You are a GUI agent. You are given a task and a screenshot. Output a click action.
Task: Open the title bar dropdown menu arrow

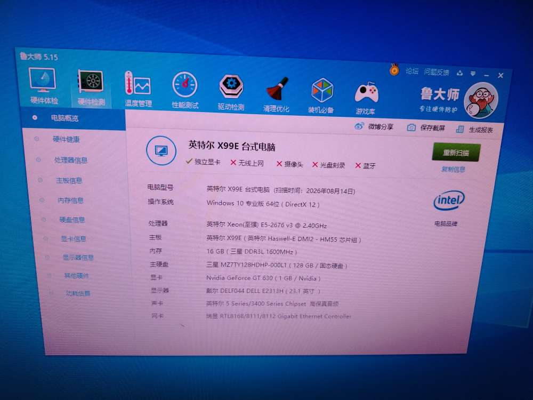473,74
